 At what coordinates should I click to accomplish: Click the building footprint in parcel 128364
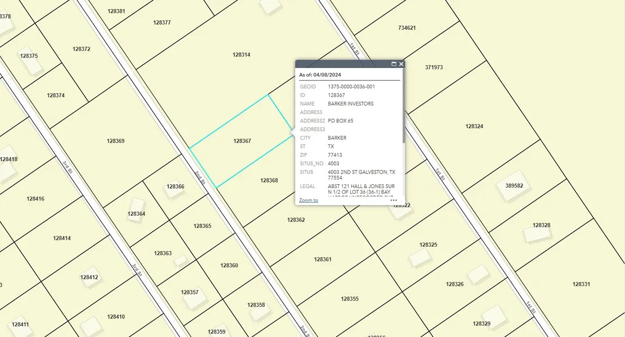pyautogui.click(x=137, y=206)
